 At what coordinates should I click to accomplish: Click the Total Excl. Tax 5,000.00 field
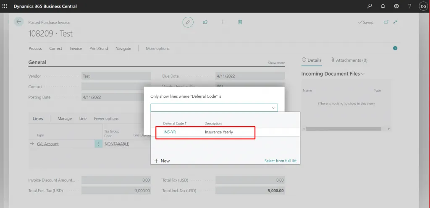116,190
